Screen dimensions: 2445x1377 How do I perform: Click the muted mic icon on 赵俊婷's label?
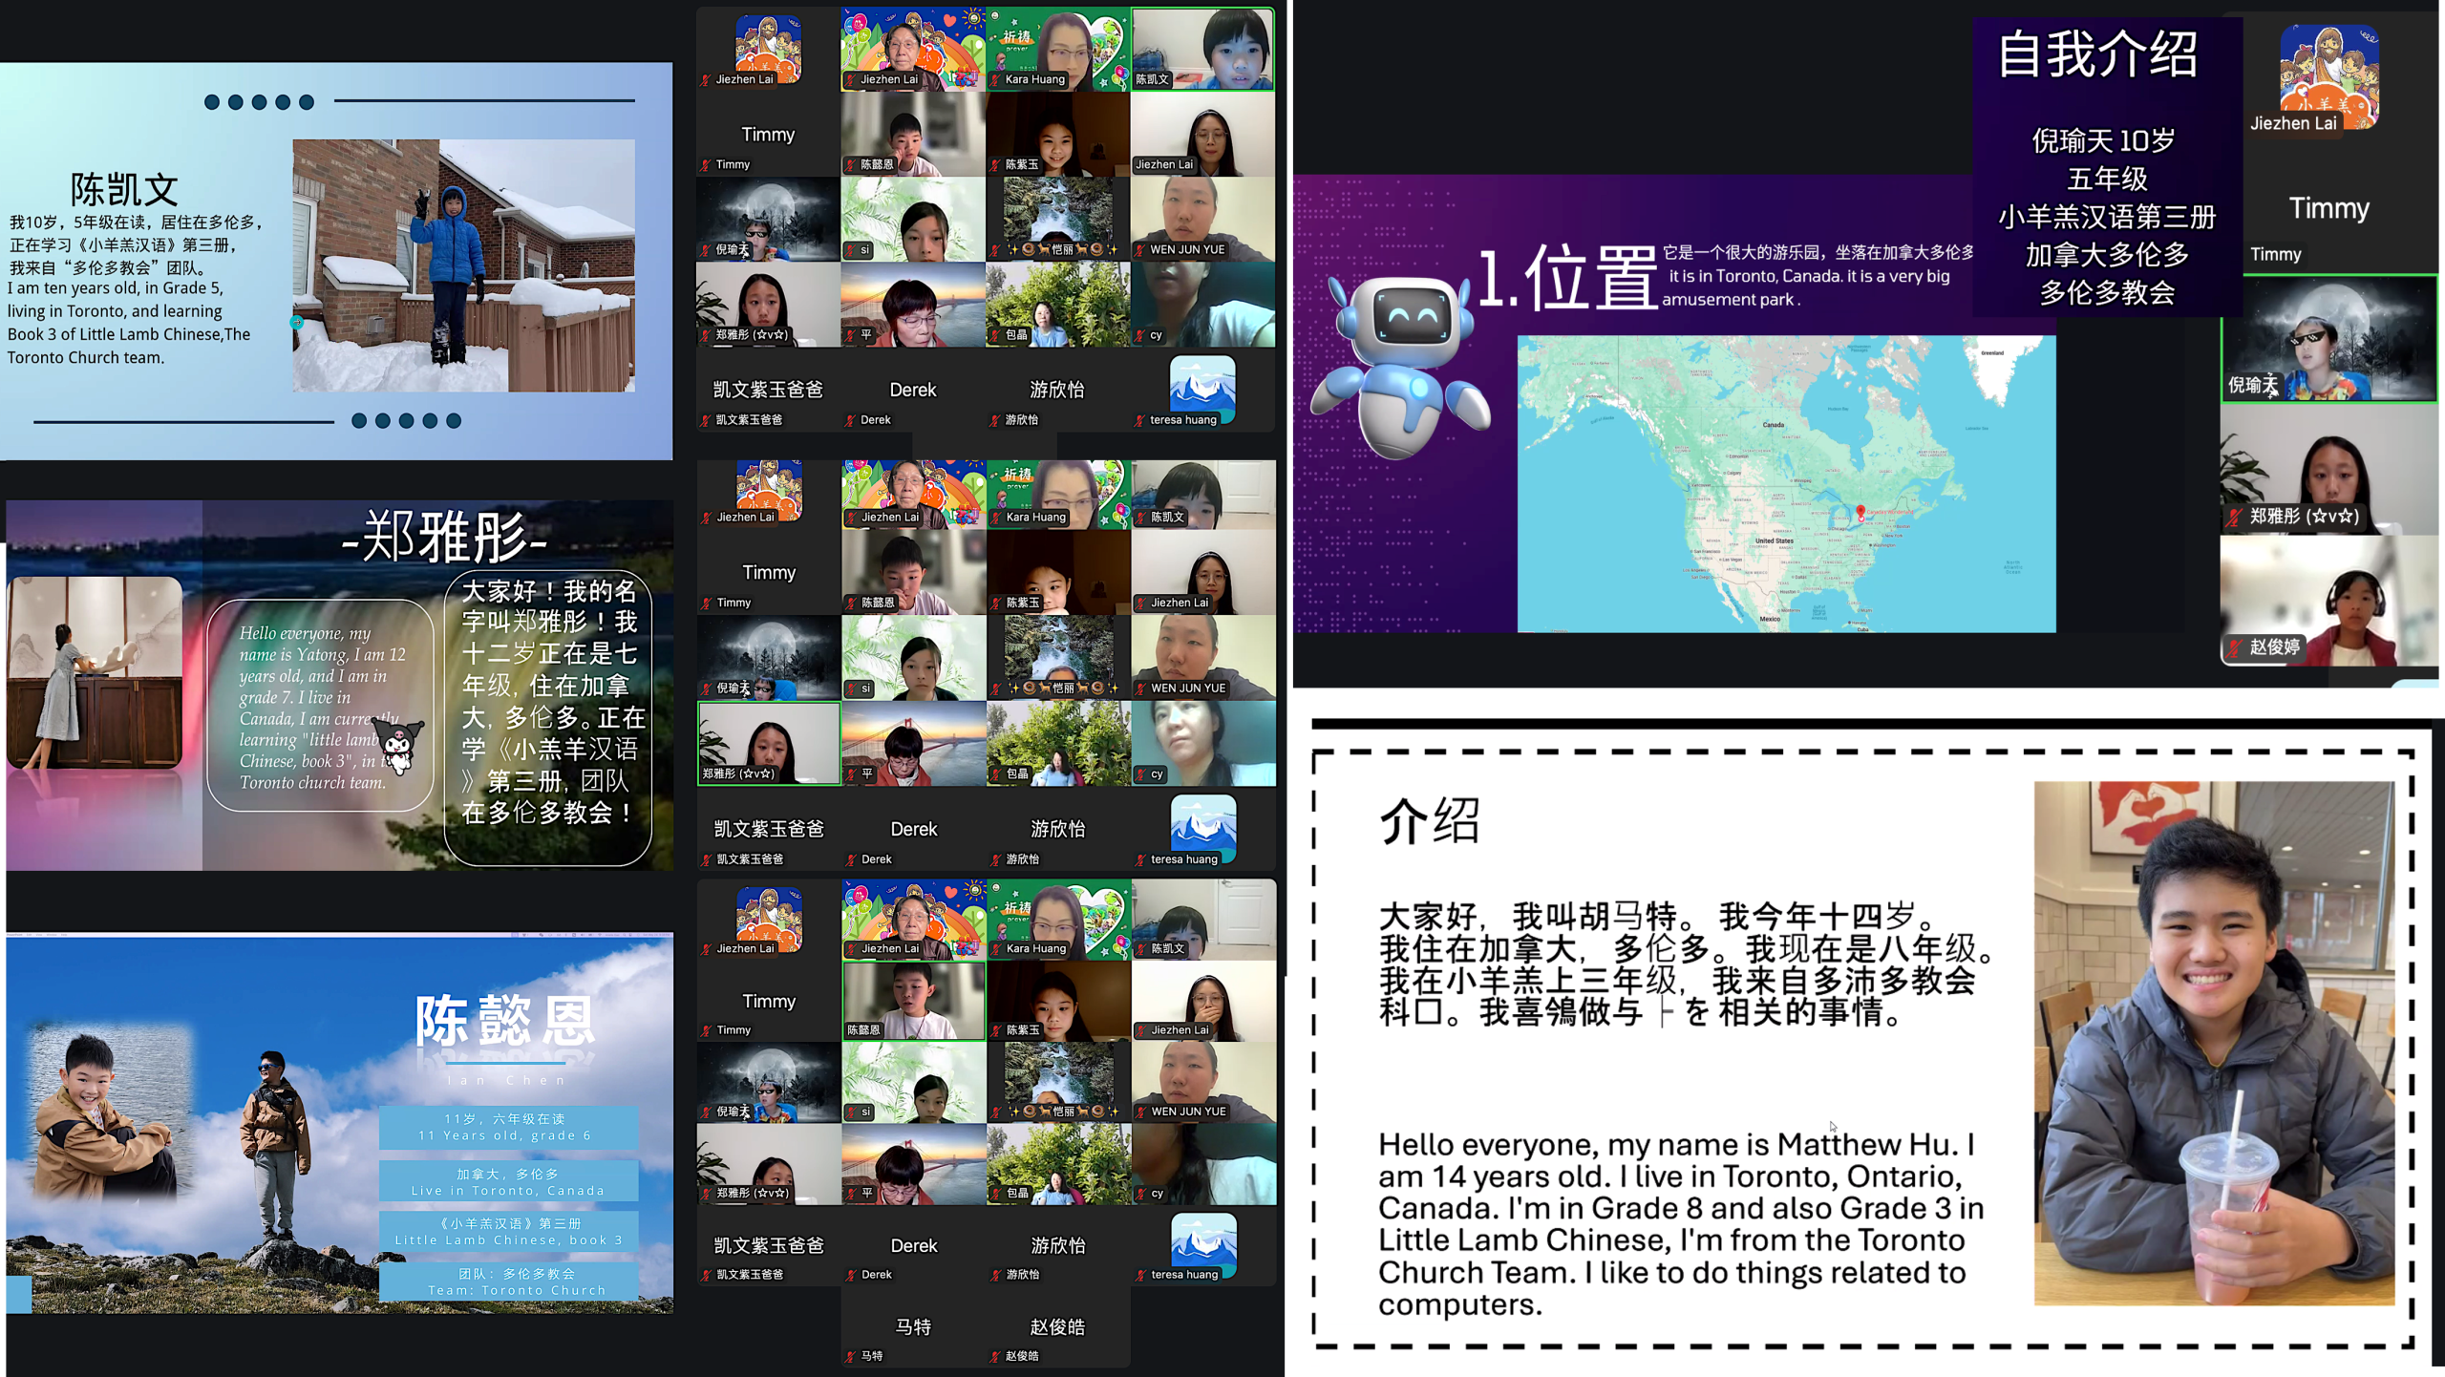(2235, 647)
